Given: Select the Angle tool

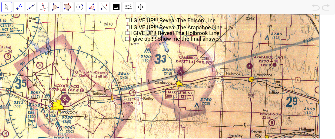Looking at the screenshot, I should click(x=92, y=7).
